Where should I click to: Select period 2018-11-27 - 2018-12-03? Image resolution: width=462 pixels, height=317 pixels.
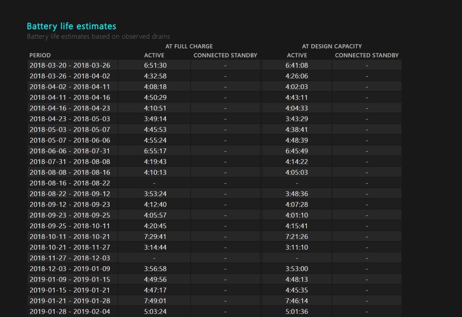pyautogui.click(x=70, y=258)
